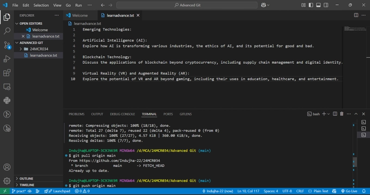Viewport: 370px width, 195px height.
Task: Customize layout icon in title bar
Action: pos(303,5)
